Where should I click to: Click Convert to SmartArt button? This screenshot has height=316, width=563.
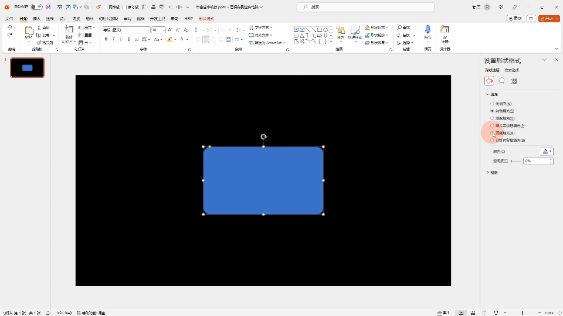coord(267,43)
